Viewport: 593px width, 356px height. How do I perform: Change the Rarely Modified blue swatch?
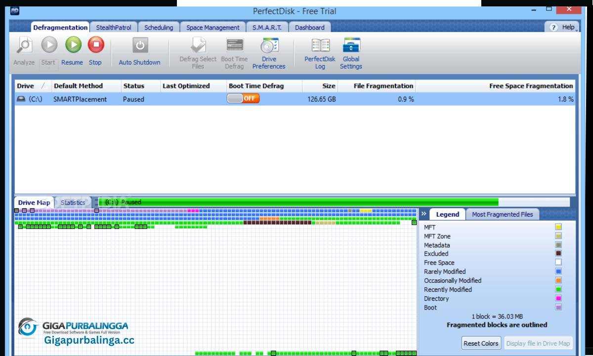(x=558, y=271)
